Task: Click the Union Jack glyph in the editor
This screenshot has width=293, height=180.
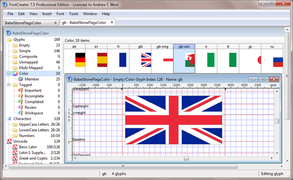Action: (x=174, y=120)
